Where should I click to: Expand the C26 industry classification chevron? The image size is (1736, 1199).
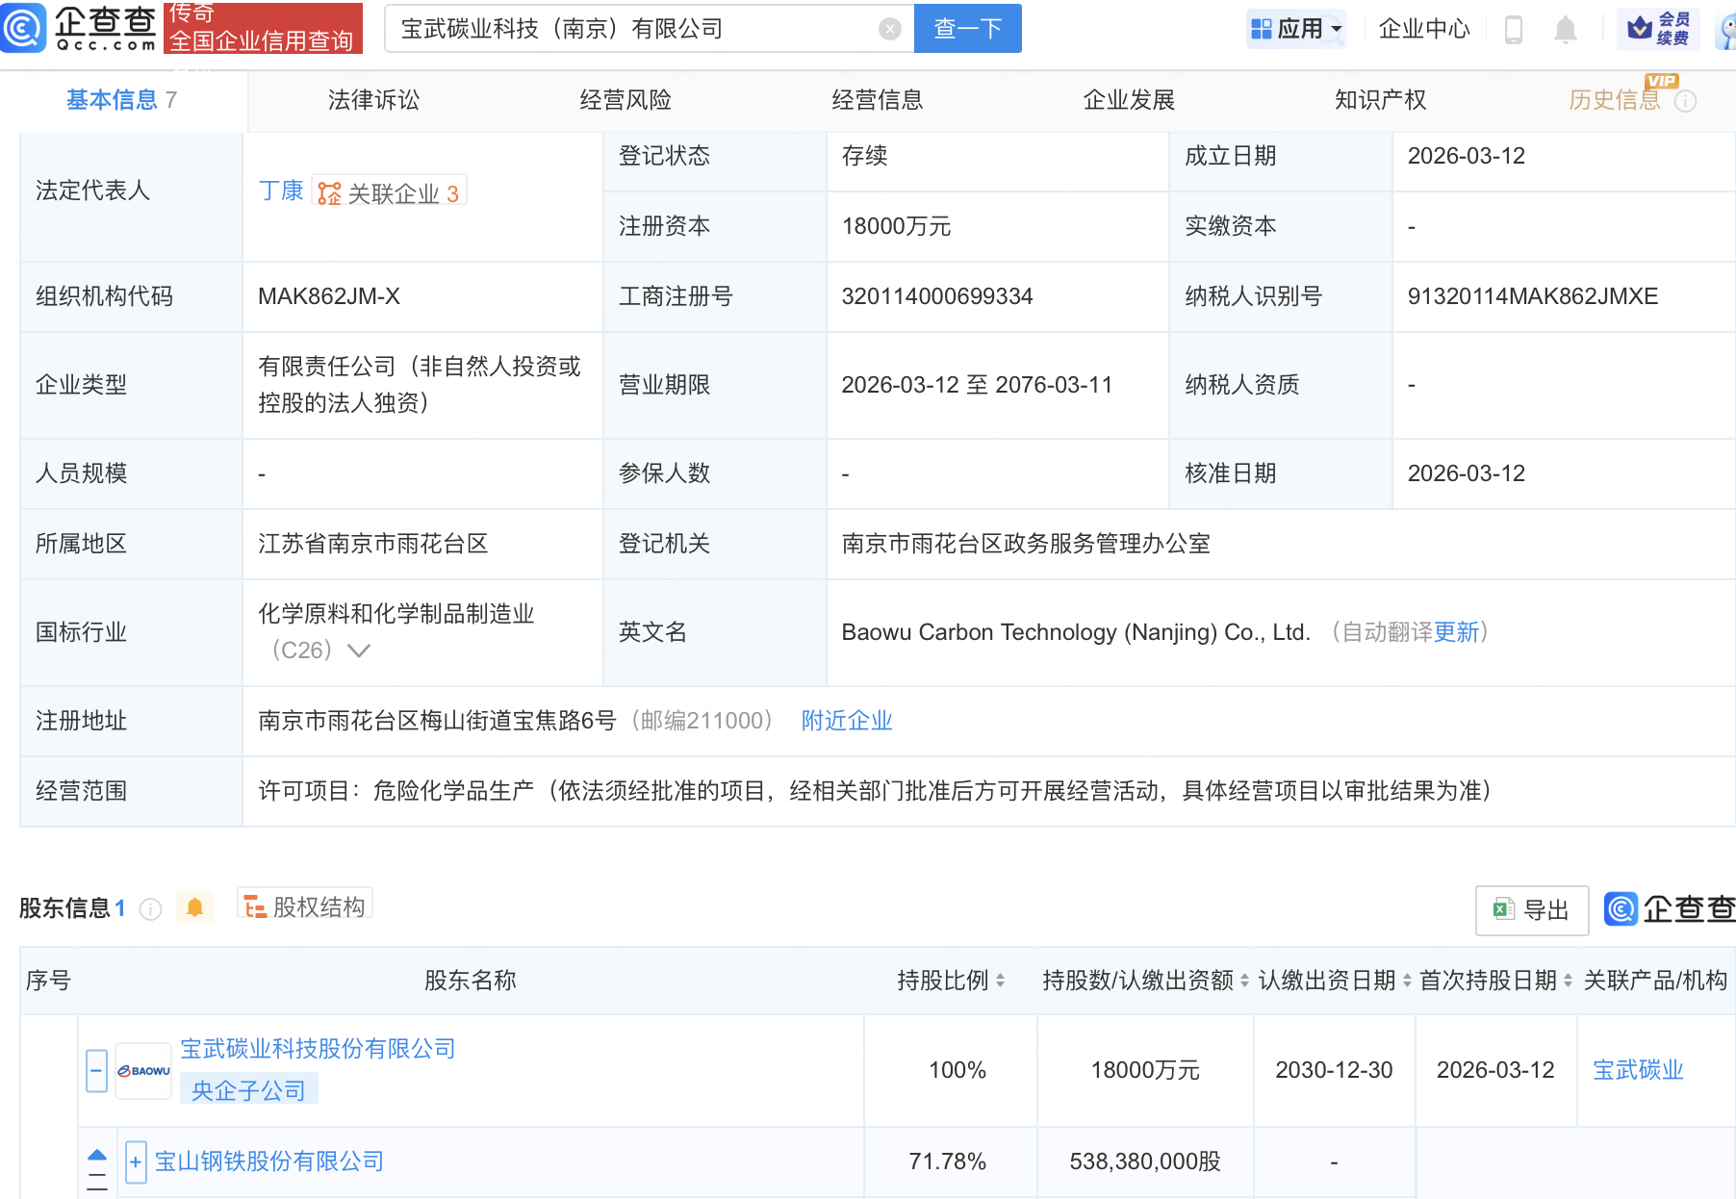[x=358, y=651]
